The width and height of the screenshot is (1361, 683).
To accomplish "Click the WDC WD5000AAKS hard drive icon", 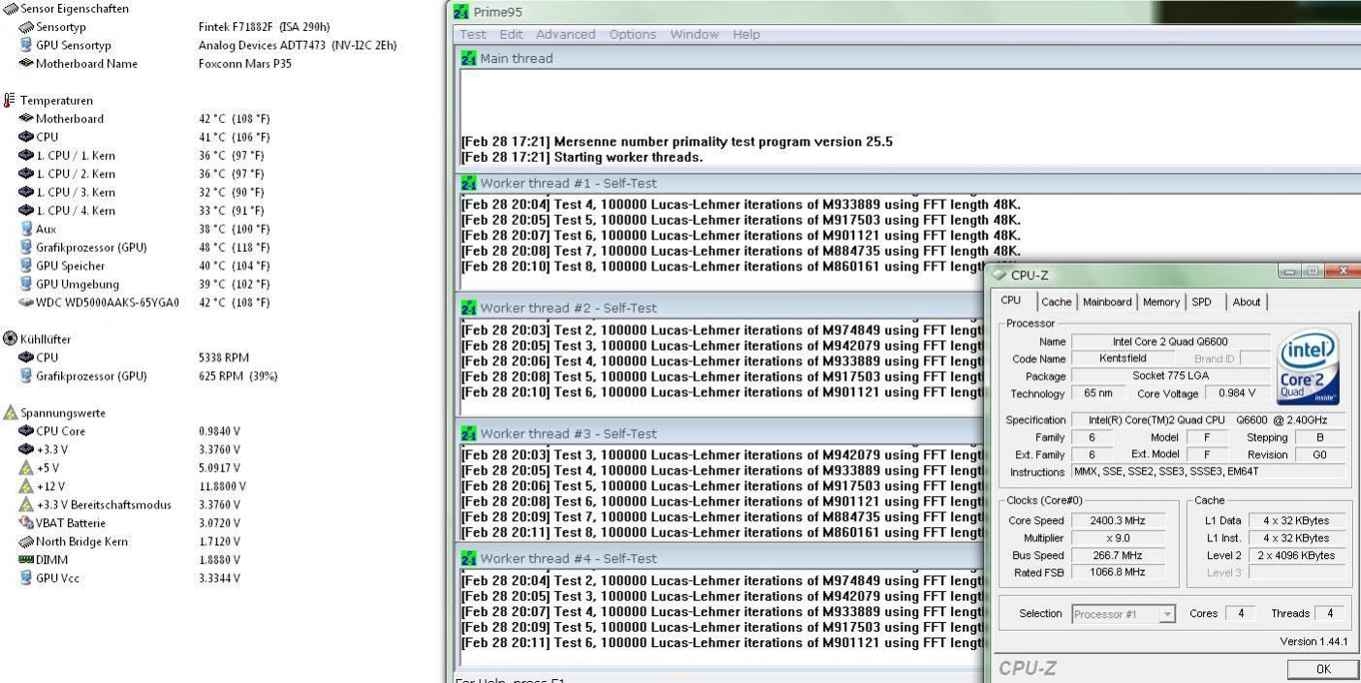I will coord(26,302).
